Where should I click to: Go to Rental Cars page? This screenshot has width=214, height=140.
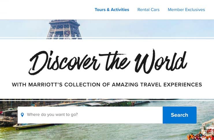[x=148, y=10]
